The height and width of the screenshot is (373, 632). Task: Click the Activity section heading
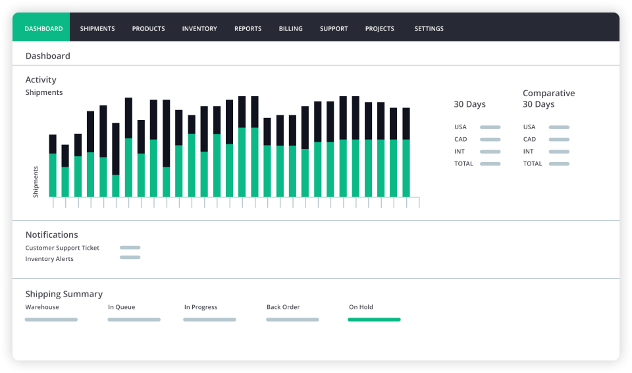tap(41, 80)
